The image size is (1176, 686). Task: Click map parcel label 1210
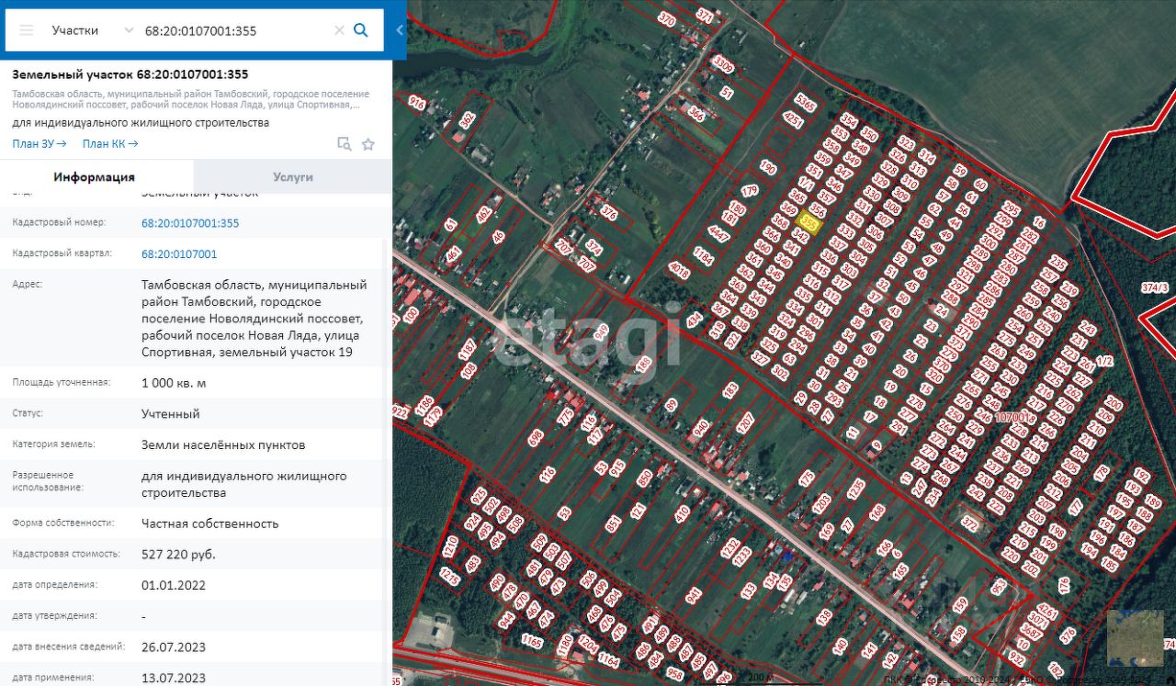click(450, 548)
